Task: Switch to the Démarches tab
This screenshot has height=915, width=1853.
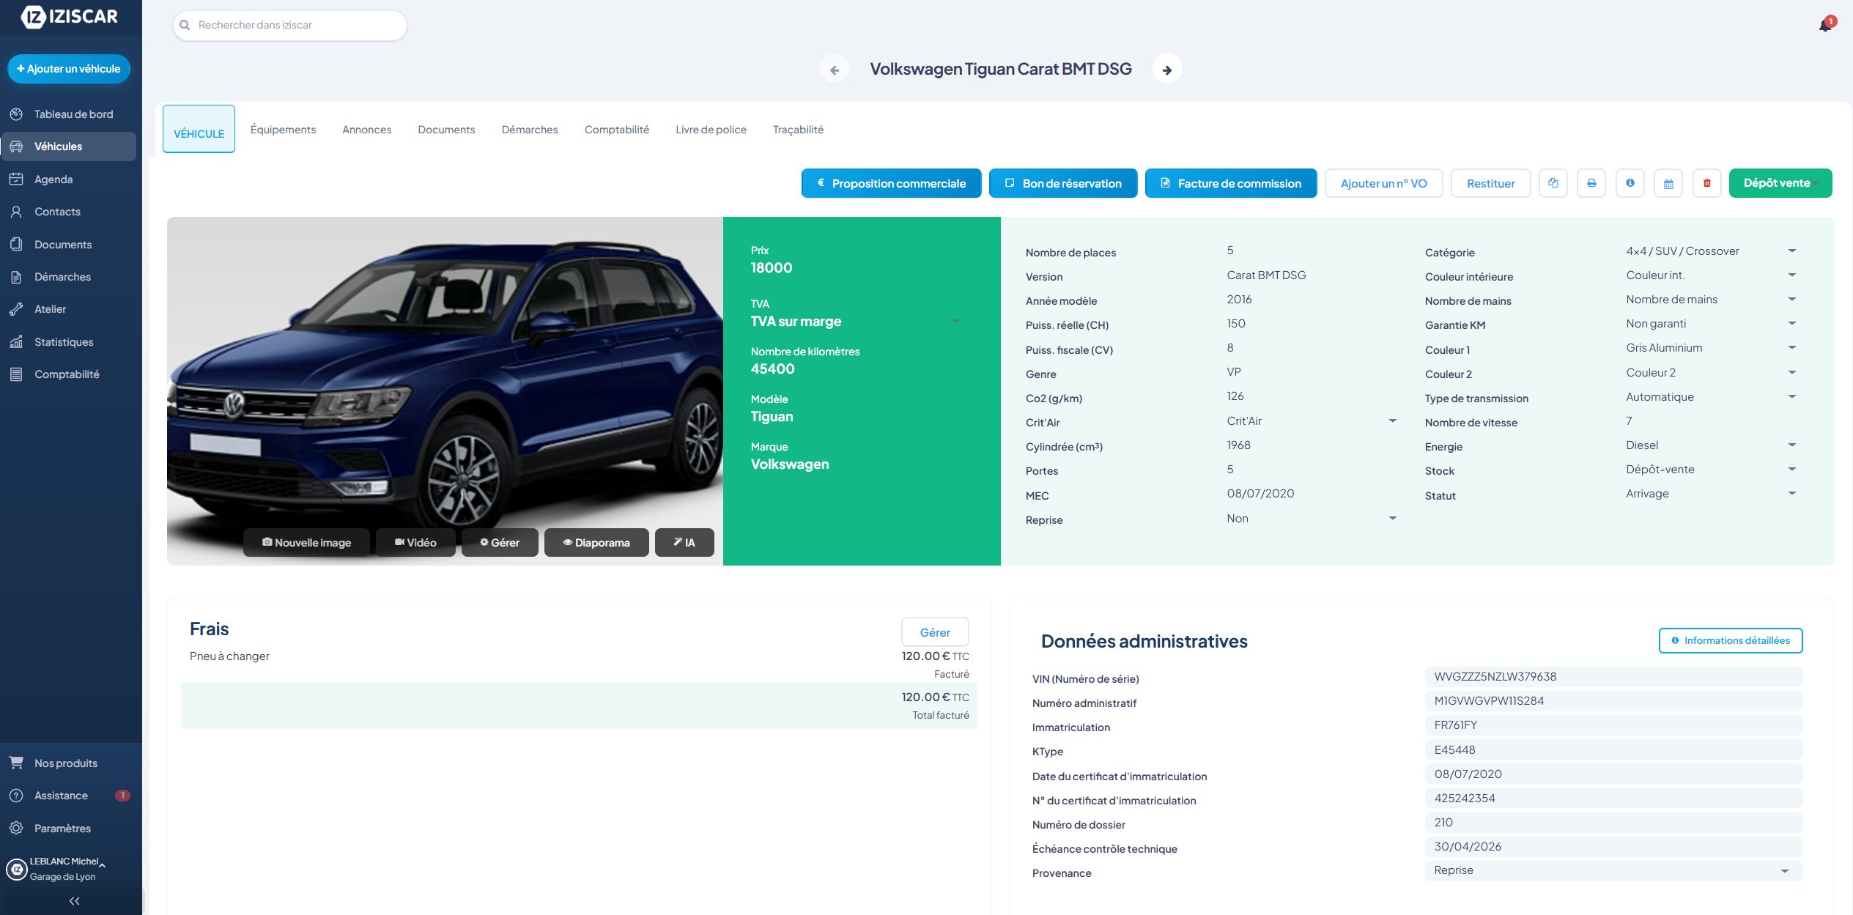Action: point(530,130)
